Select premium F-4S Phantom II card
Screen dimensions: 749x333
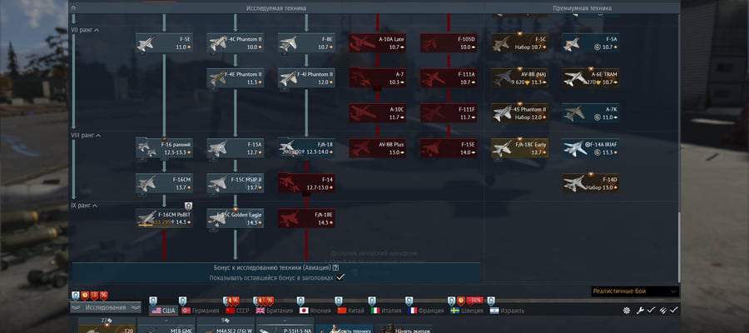tap(519, 113)
